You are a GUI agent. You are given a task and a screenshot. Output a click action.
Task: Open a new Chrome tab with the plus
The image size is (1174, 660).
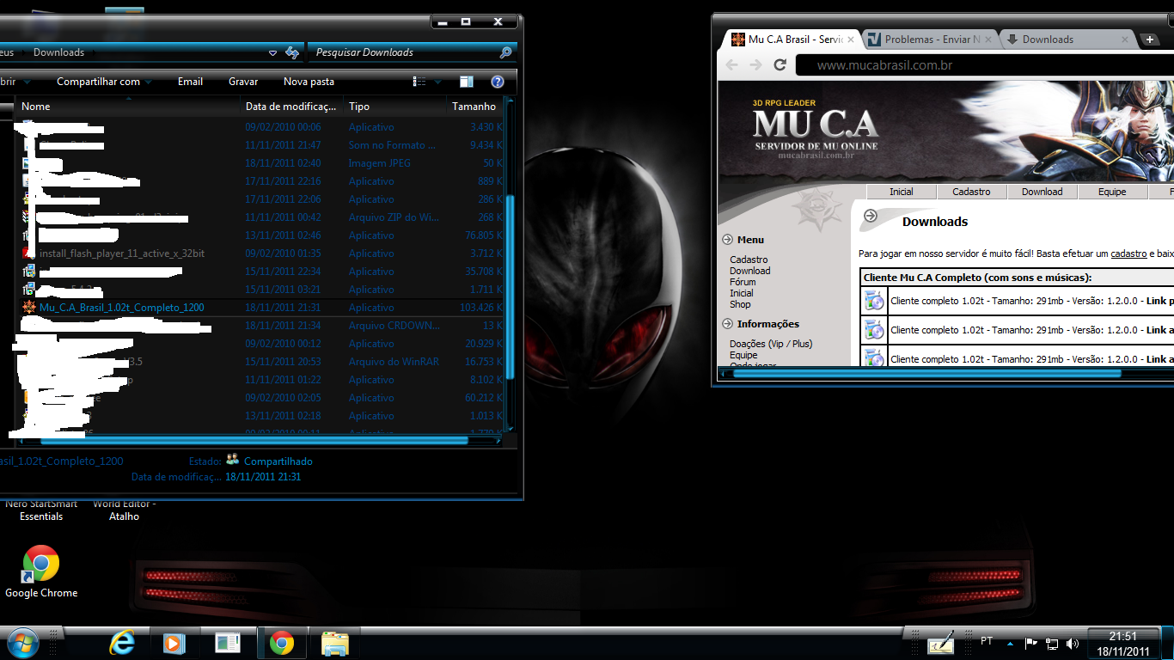[x=1150, y=40]
